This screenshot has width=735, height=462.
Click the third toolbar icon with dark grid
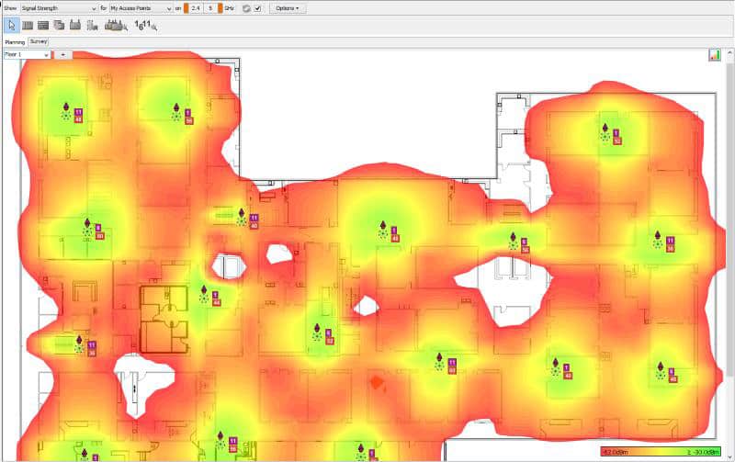click(43, 25)
